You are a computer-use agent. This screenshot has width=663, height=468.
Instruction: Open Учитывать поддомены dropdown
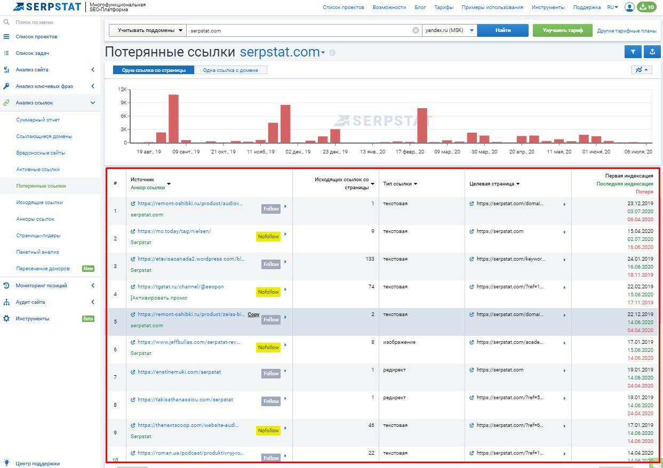pos(148,30)
